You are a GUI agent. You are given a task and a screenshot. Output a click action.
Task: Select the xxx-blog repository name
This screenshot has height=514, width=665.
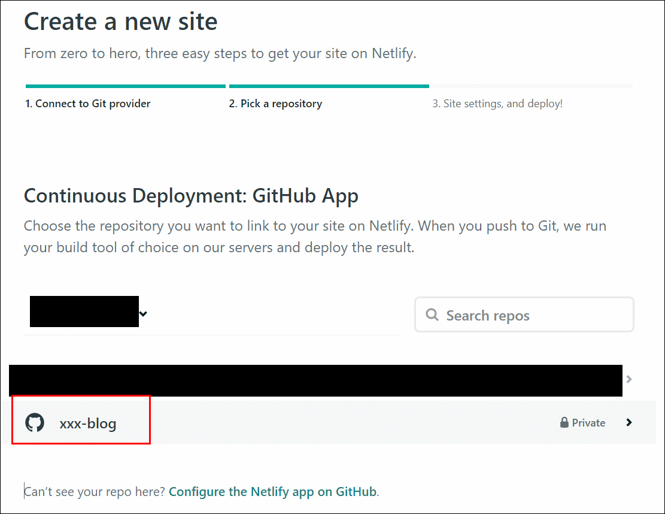pos(88,424)
